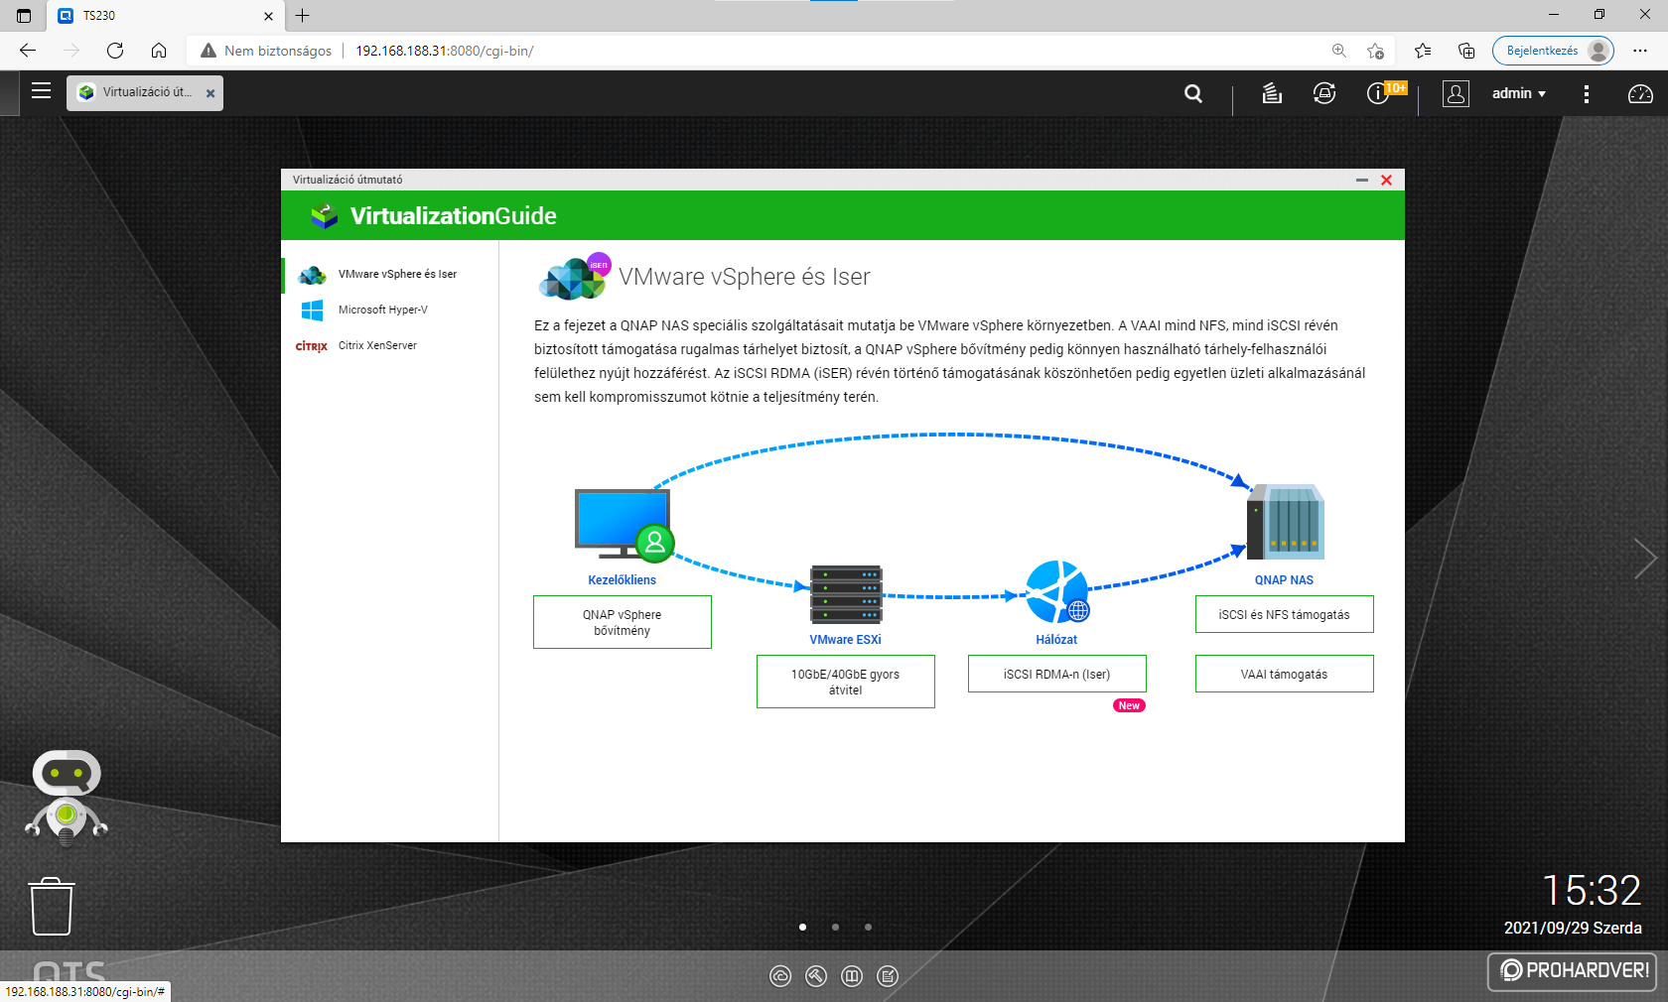Screen dimensions: 1668x1002
Task: Open background tasks stack icon
Action: (1272, 93)
